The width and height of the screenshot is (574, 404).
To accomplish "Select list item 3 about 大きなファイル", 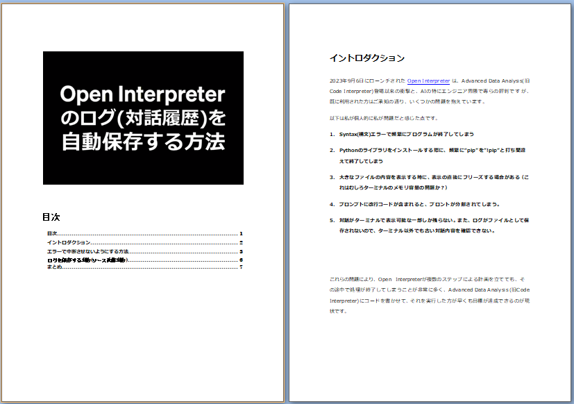I will [429, 183].
